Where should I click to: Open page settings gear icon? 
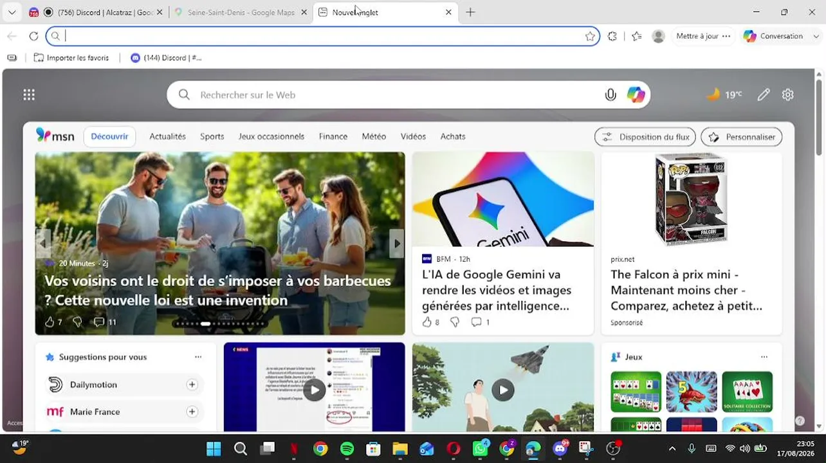coord(788,95)
